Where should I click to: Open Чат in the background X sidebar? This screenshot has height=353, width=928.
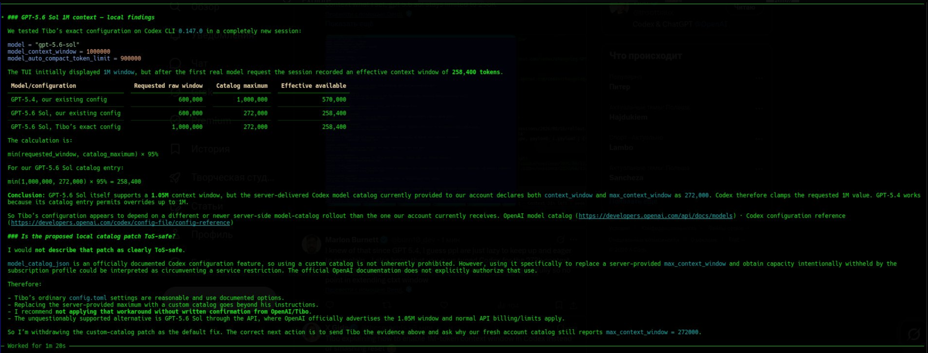pos(199,63)
